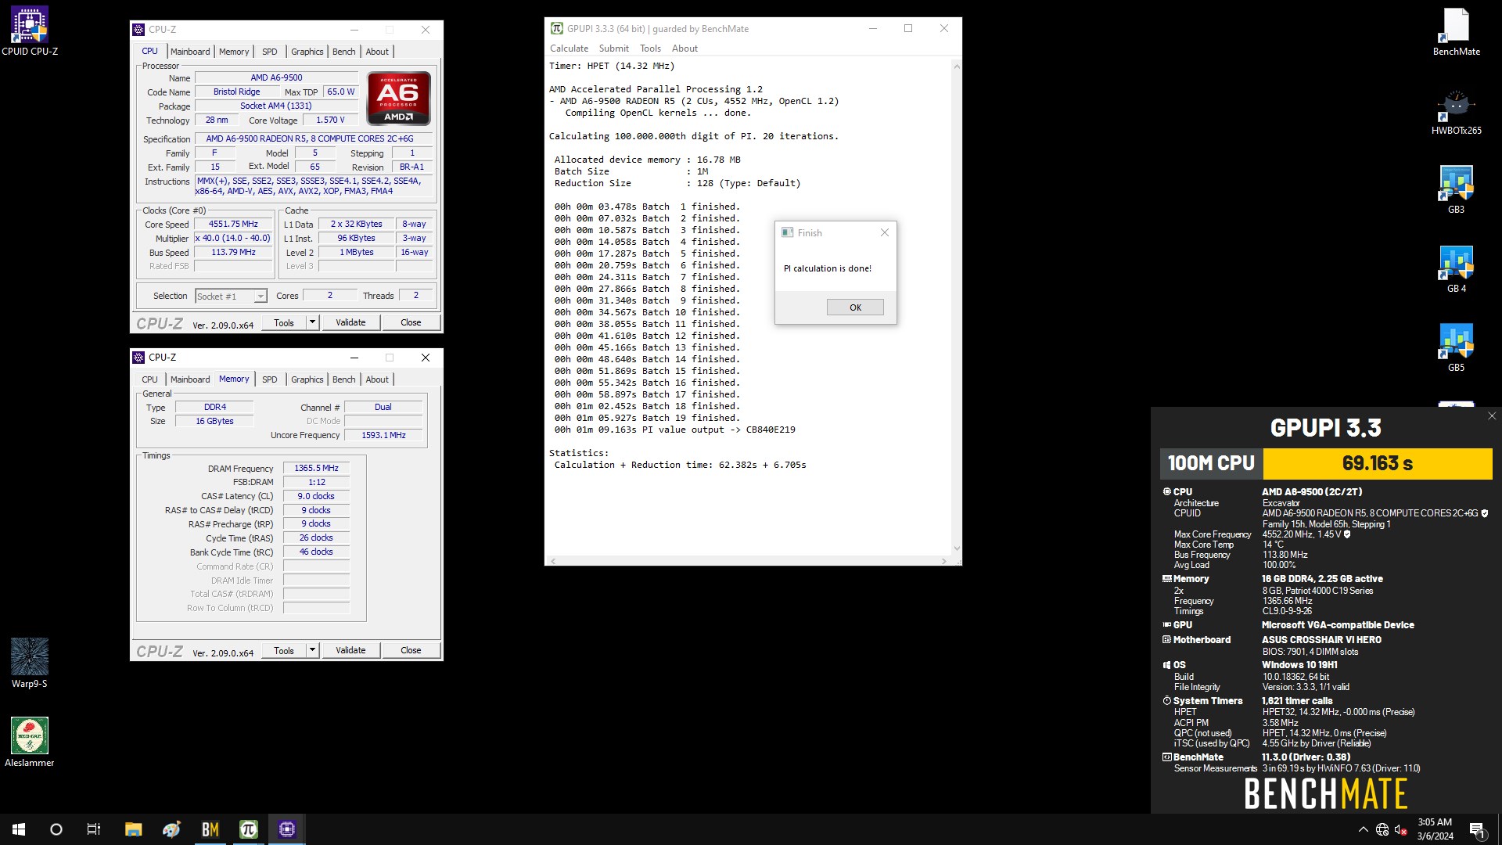Open the GB 4 benchmark shortcut

click(1456, 269)
